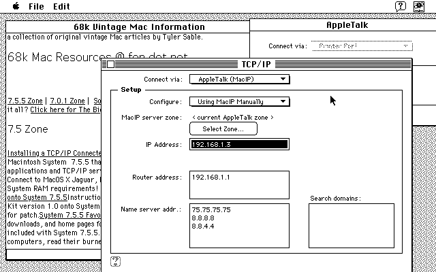Click the Search domains field

[x=352, y=225]
